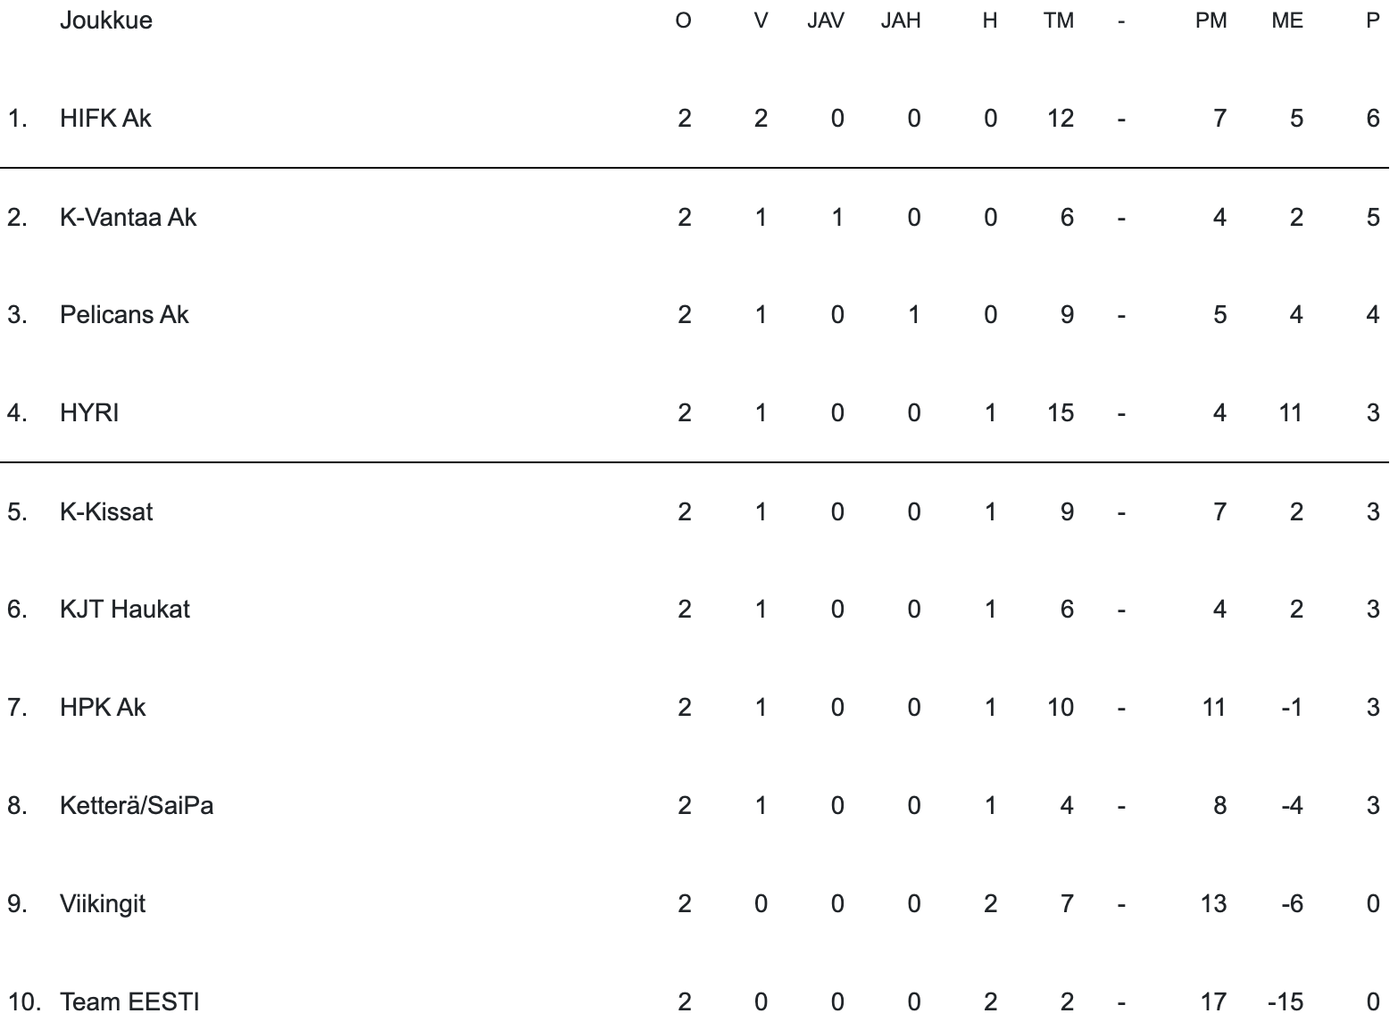Sort by the P points header

pyautogui.click(x=1373, y=21)
